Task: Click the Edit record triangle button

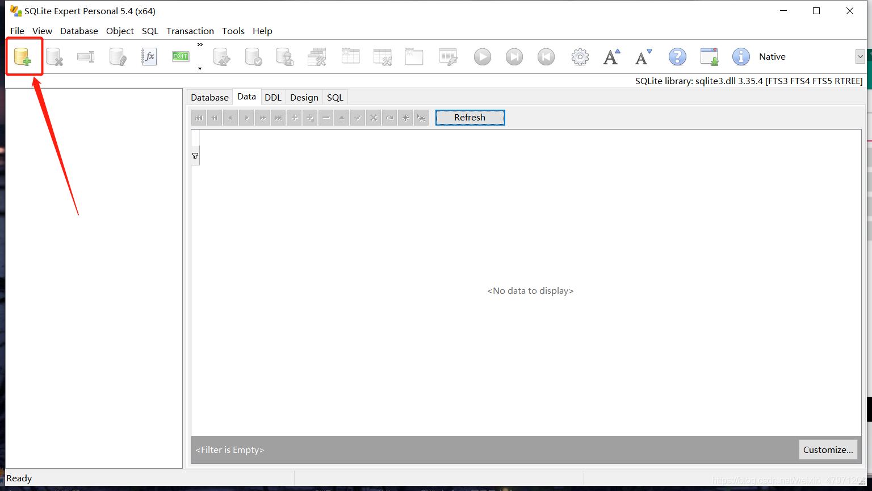Action: click(342, 118)
